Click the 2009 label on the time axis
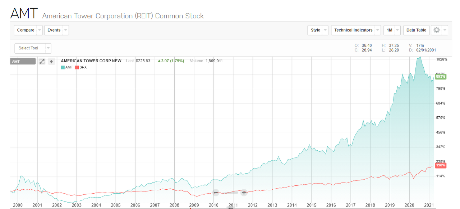Screen dimensions: 460x209 click(x=194, y=205)
